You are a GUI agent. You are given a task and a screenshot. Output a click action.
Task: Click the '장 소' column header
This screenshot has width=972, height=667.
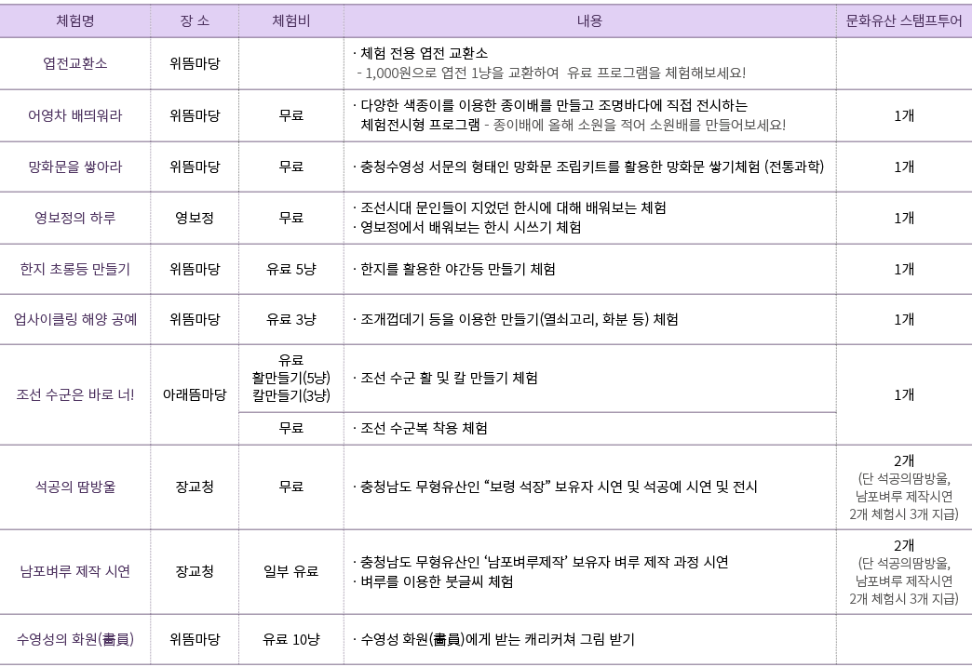(x=195, y=21)
